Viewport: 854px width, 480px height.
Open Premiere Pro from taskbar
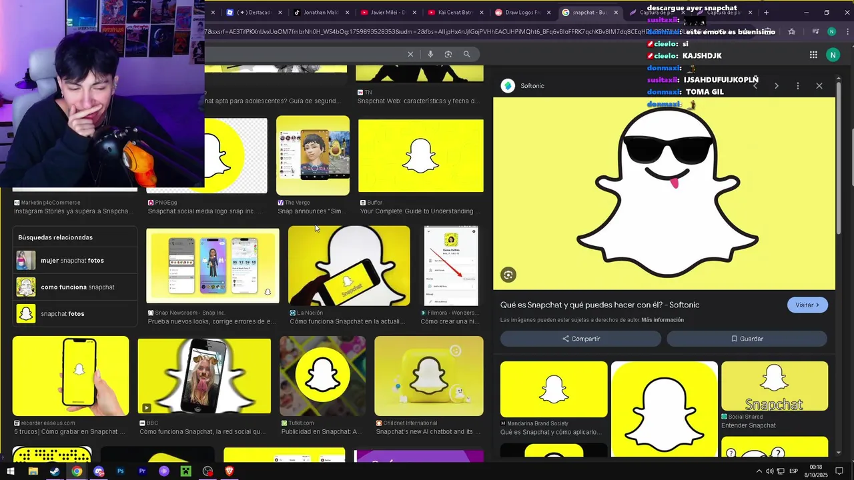142,471
